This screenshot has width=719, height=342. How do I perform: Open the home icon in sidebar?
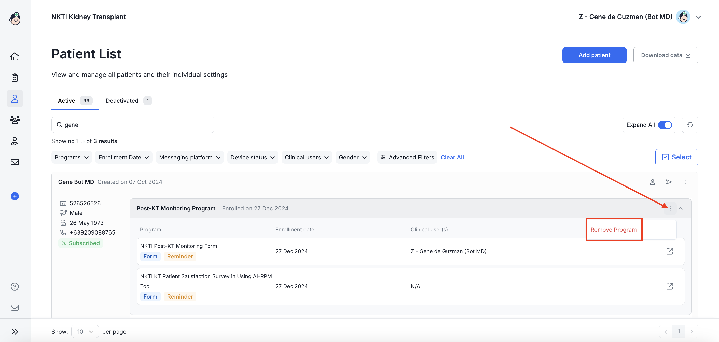15,57
